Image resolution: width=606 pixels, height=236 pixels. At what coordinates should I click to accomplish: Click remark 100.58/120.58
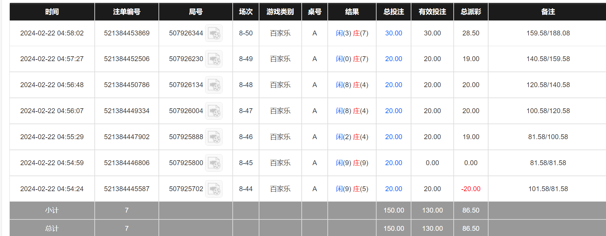click(548, 111)
